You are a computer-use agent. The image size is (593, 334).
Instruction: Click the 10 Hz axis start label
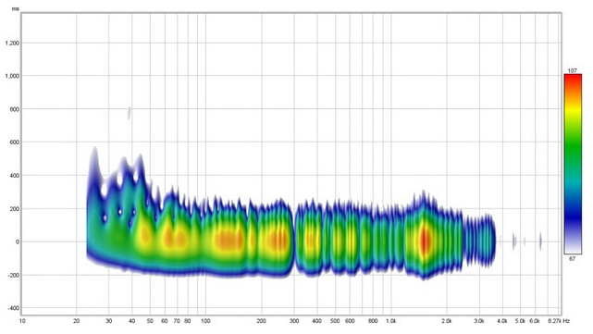[22, 321]
